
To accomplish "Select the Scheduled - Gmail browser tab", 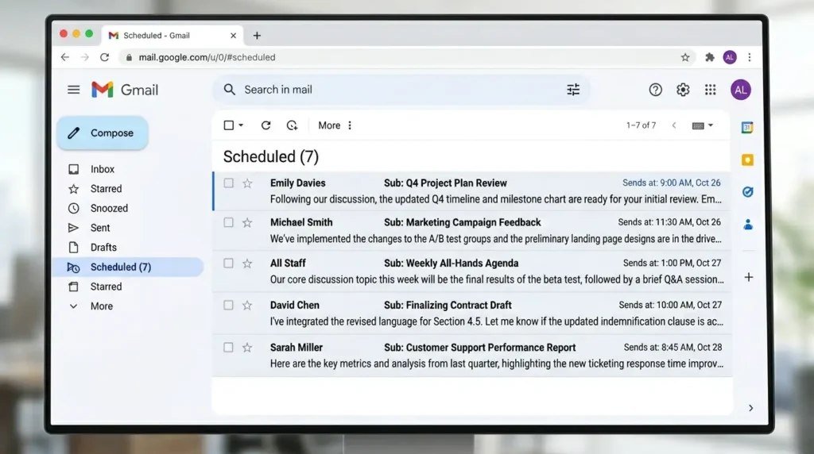I will pyautogui.click(x=172, y=35).
